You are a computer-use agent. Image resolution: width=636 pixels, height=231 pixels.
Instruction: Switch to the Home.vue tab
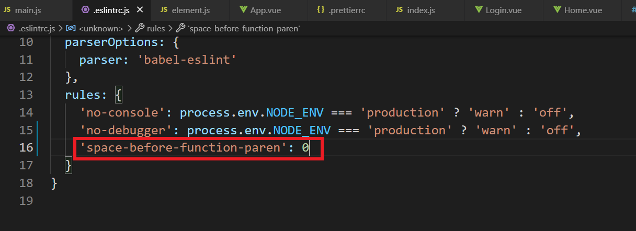click(581, 10)
